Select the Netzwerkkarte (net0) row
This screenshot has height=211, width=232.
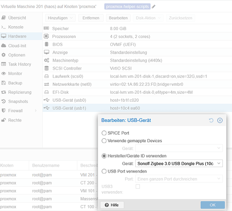point(137,84)
